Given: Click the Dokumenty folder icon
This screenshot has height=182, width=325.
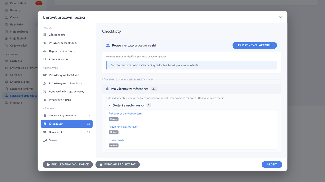Looking at the screenshot, I should pyautogui.click(x=45, y=132).
